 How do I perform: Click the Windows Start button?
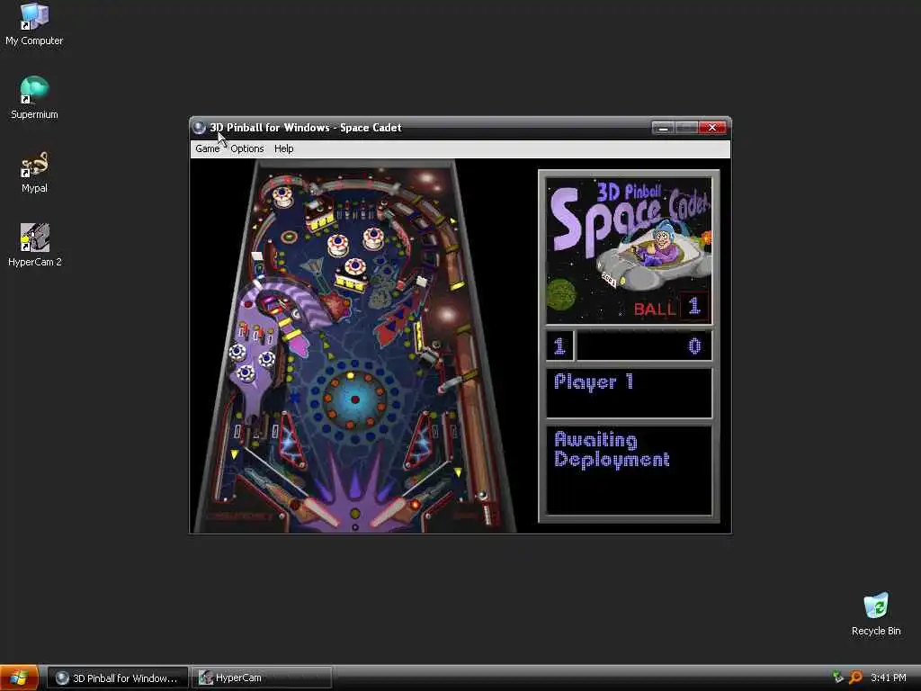click(x=19, y=678)
